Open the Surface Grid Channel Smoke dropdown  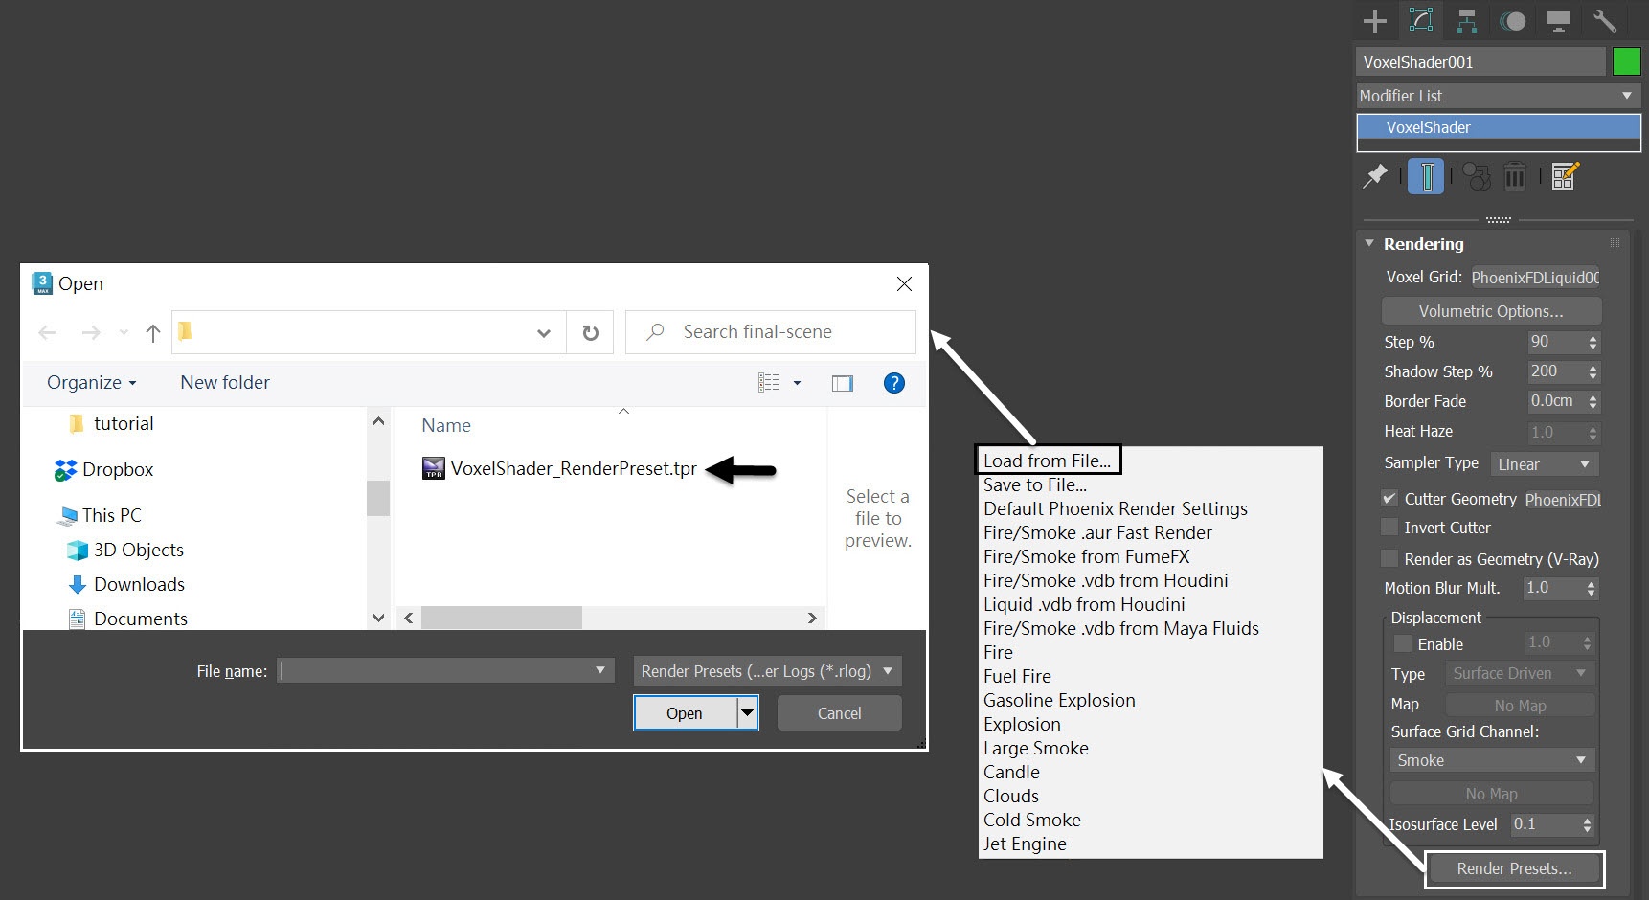[x=1492, y=760]
